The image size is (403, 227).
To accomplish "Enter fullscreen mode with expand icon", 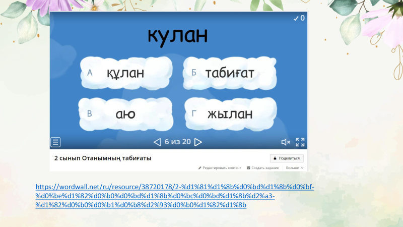I will pos(300,142).
